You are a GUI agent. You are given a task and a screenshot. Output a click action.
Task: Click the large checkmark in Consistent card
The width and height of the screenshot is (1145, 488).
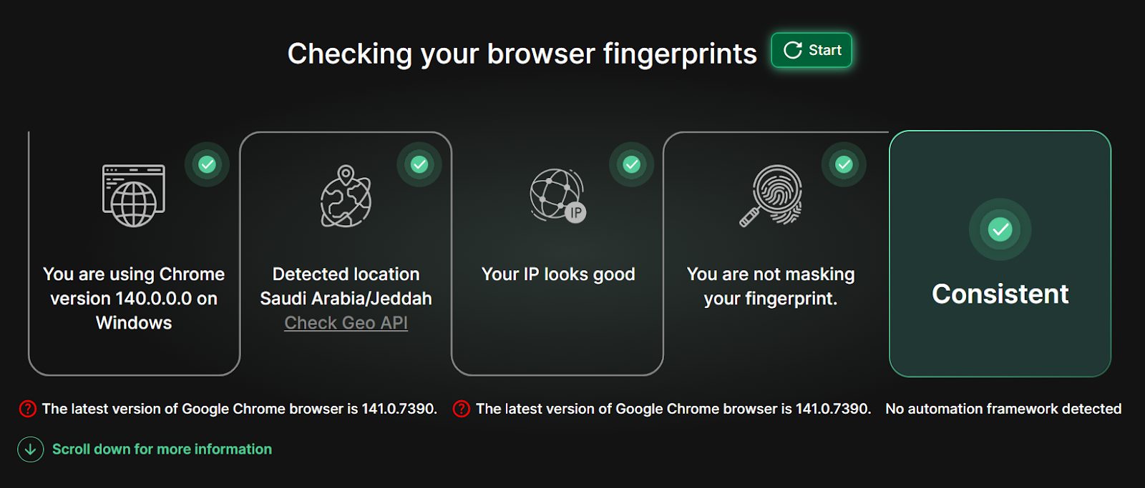(x=1000, y=229)
